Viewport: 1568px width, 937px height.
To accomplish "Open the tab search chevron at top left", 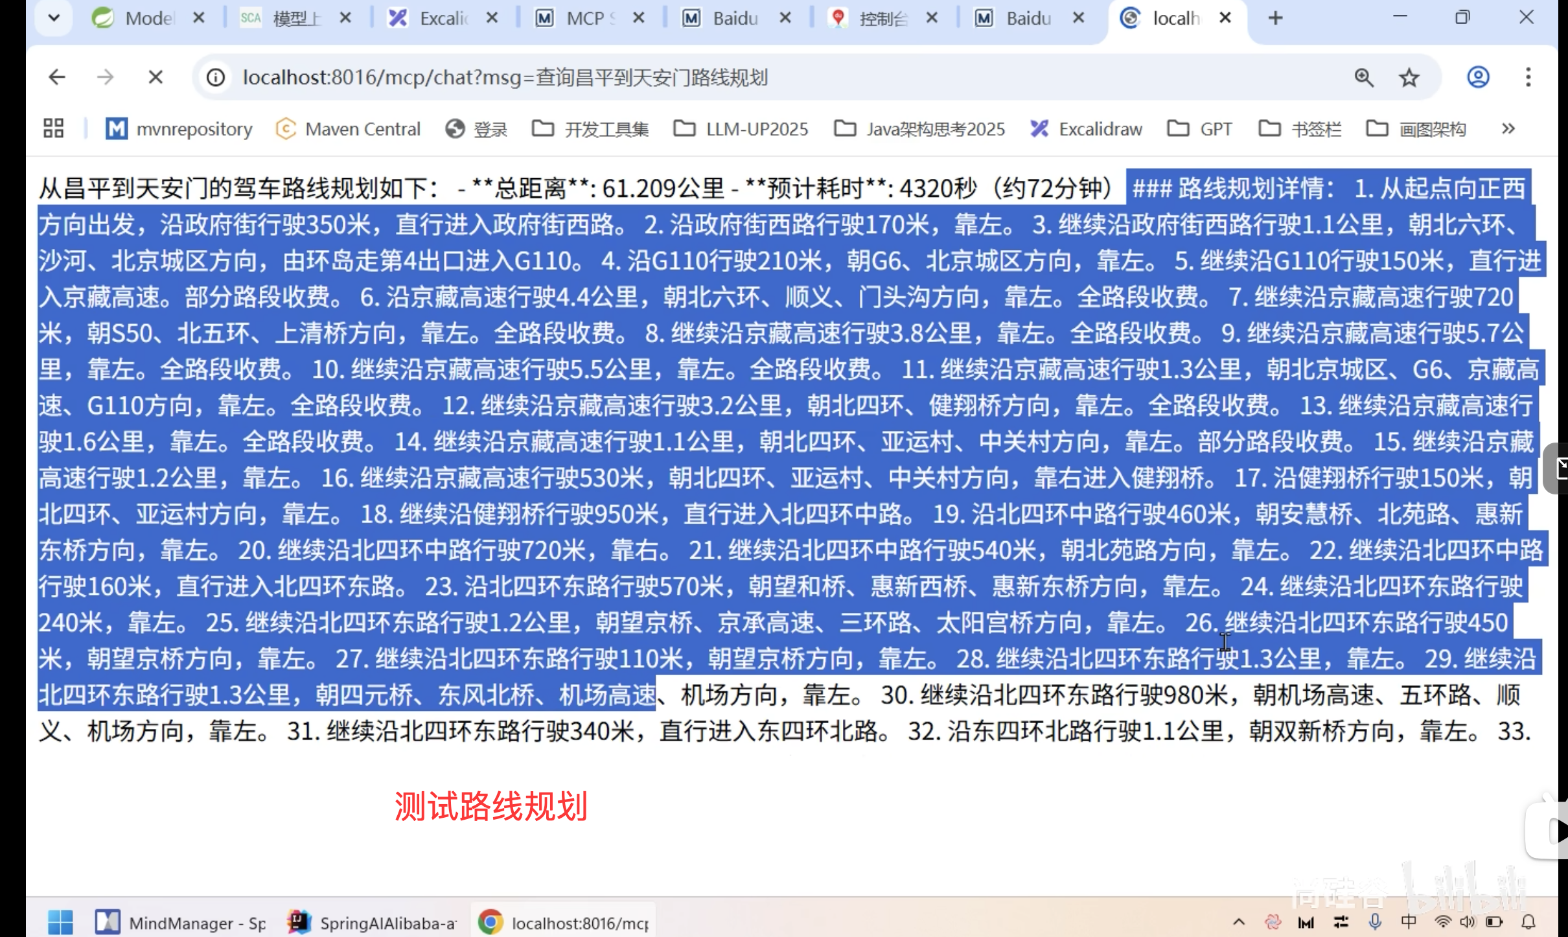I will (x=54, y=17).
